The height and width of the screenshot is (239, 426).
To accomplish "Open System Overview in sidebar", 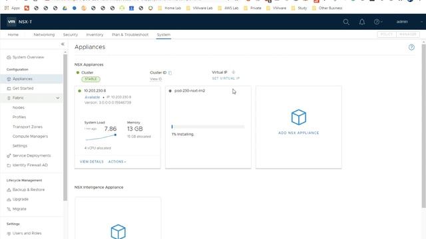I will (28, 57).
